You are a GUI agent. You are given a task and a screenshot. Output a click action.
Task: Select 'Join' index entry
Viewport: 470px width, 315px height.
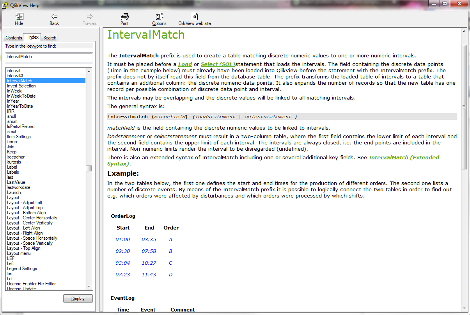[11, 147]
